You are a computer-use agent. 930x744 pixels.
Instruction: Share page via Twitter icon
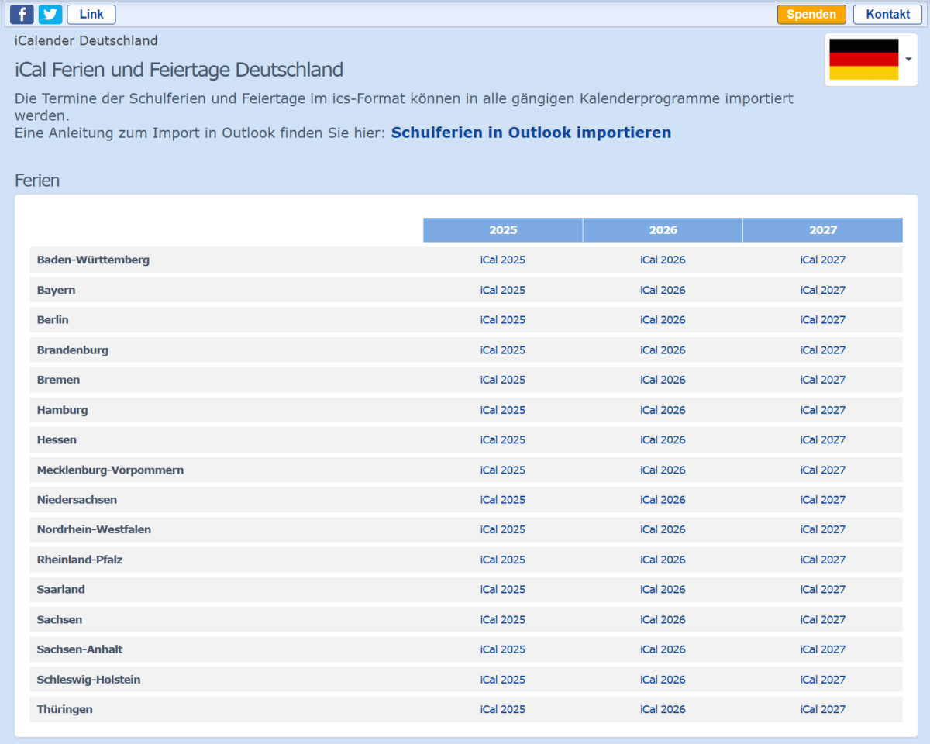point(50,14)
